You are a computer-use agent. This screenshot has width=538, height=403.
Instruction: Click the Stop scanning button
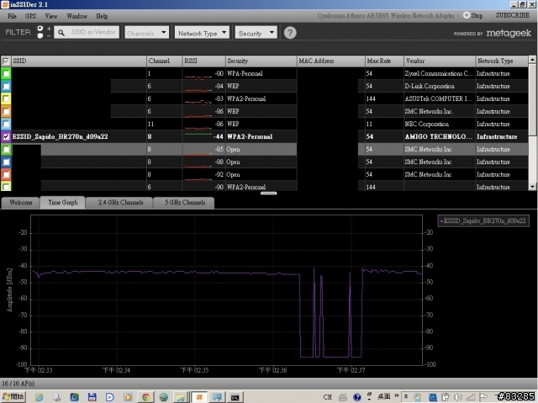point(473,15)
